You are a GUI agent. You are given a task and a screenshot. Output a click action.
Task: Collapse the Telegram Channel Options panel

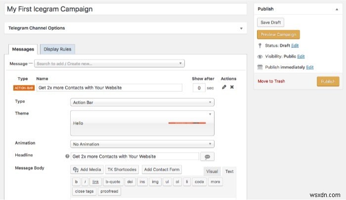[241, 28]
